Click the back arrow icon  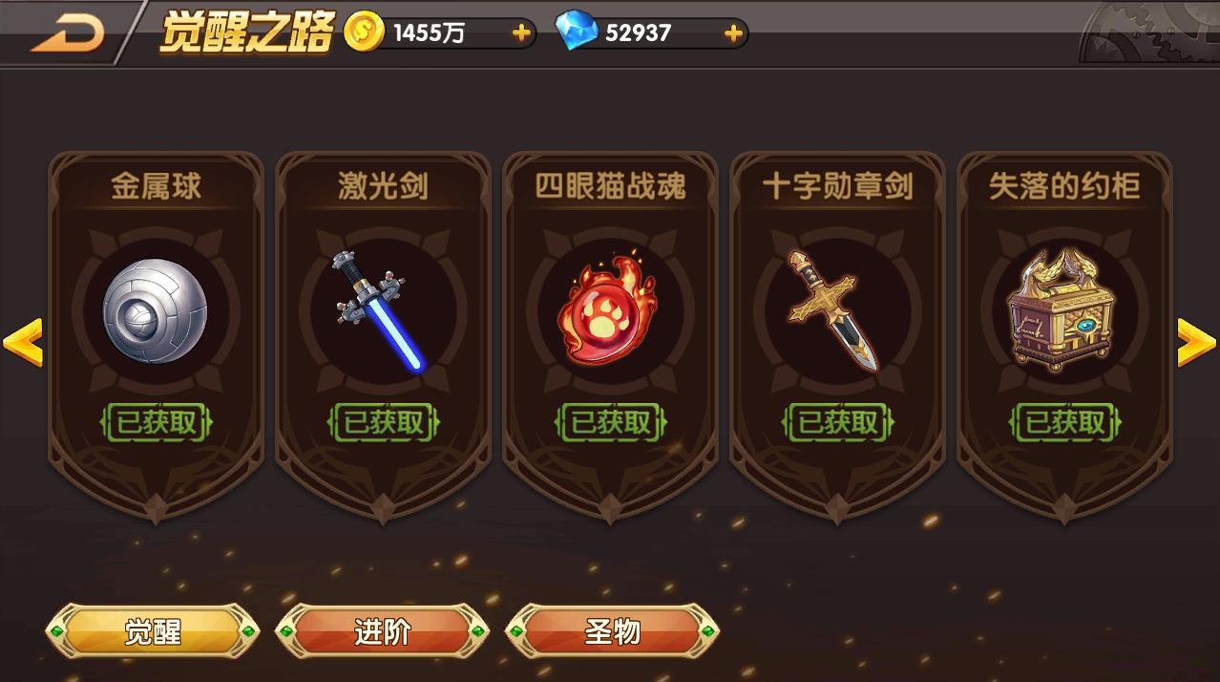68,32
